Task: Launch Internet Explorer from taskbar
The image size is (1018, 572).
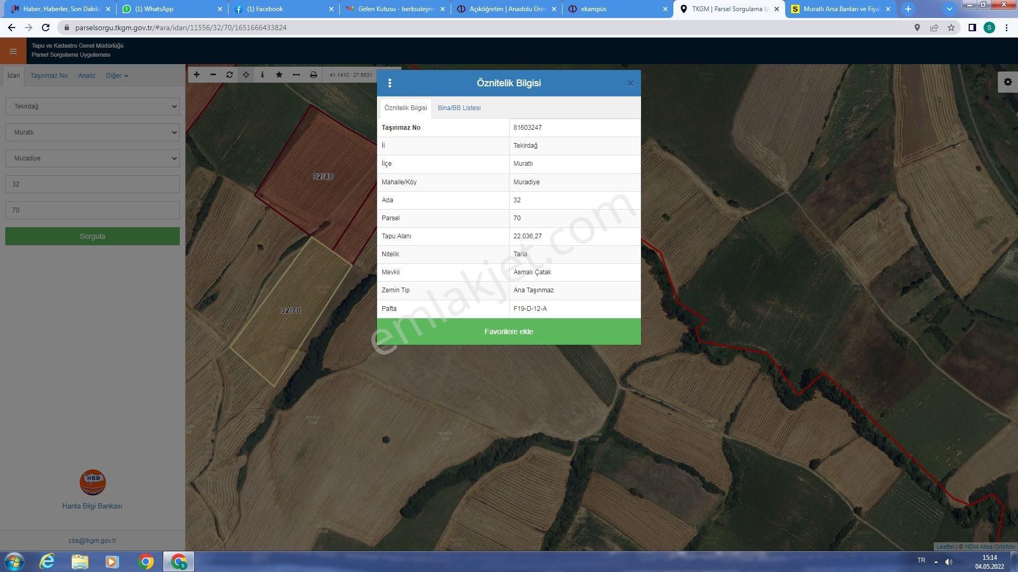Action: [x=47, y=561]
